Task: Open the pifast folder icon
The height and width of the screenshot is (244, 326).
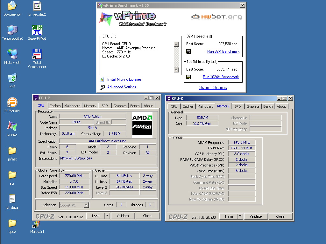Action: coord(12,151)
